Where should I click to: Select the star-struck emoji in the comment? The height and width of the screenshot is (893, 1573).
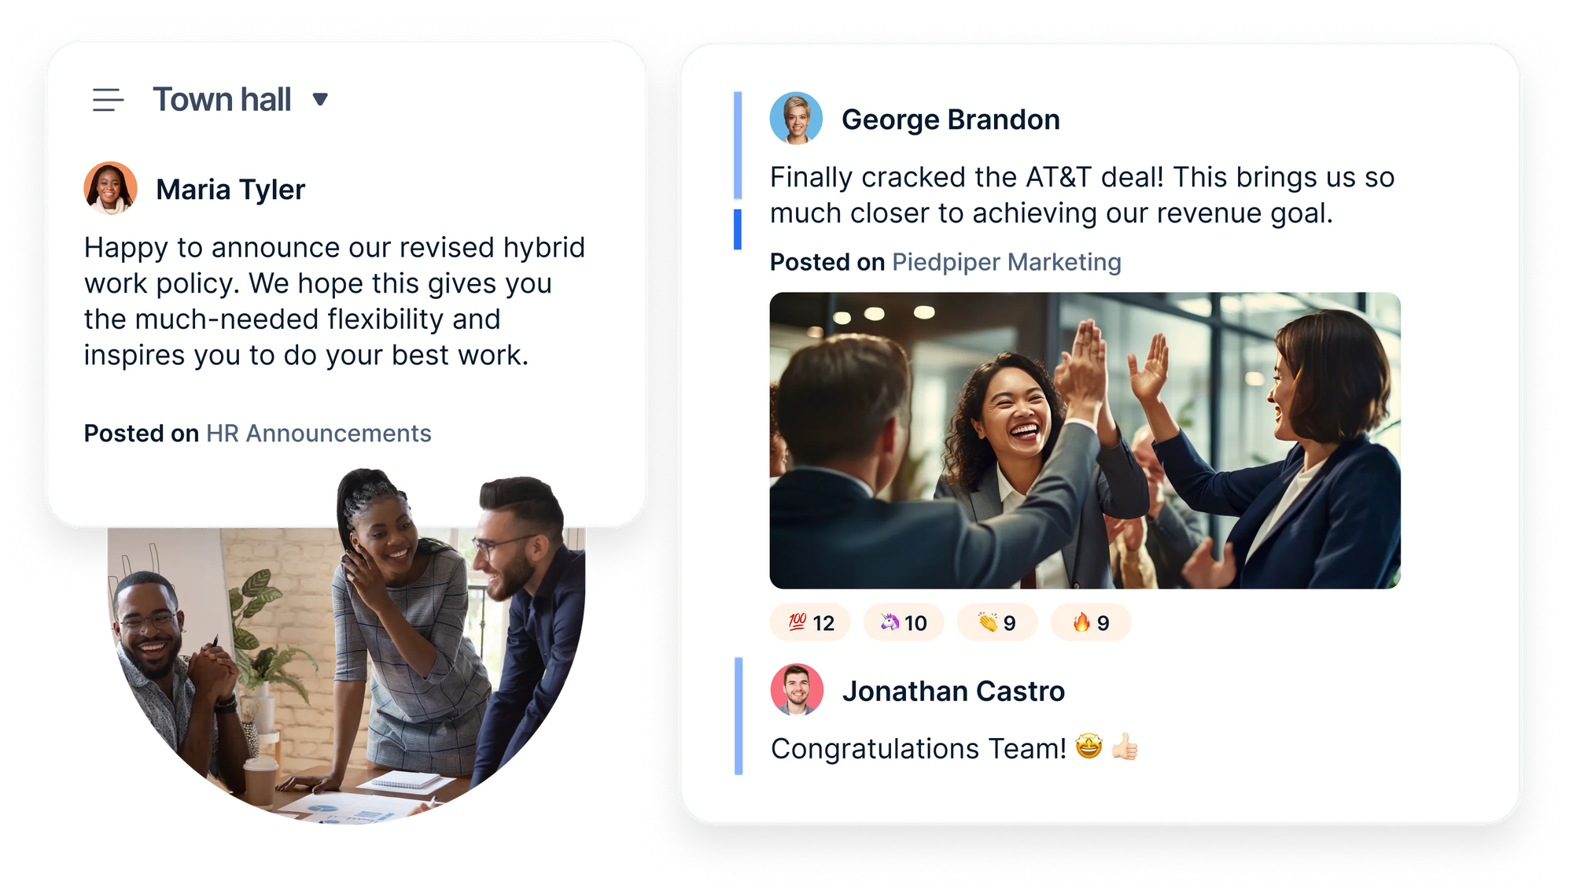tap(1089, 746)
